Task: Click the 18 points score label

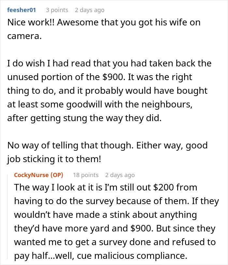Action: (86, 175)
